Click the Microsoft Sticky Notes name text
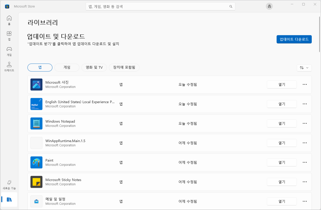This screenshot has height=210, width=321. pos(63,180)
